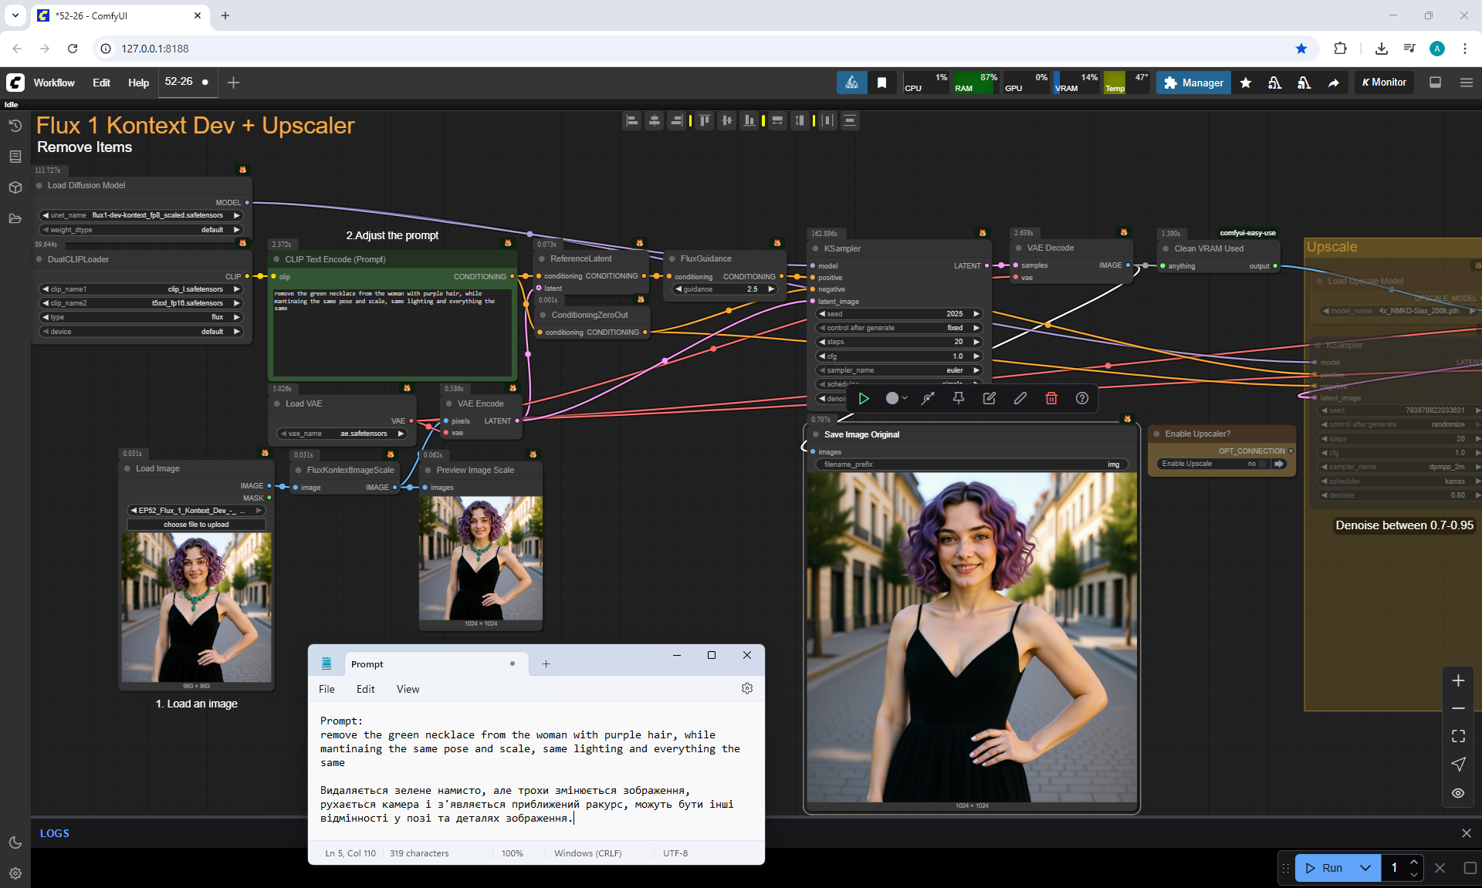Run the selected node with green play icon
The image size is (1482, 888).
[864, 398]
